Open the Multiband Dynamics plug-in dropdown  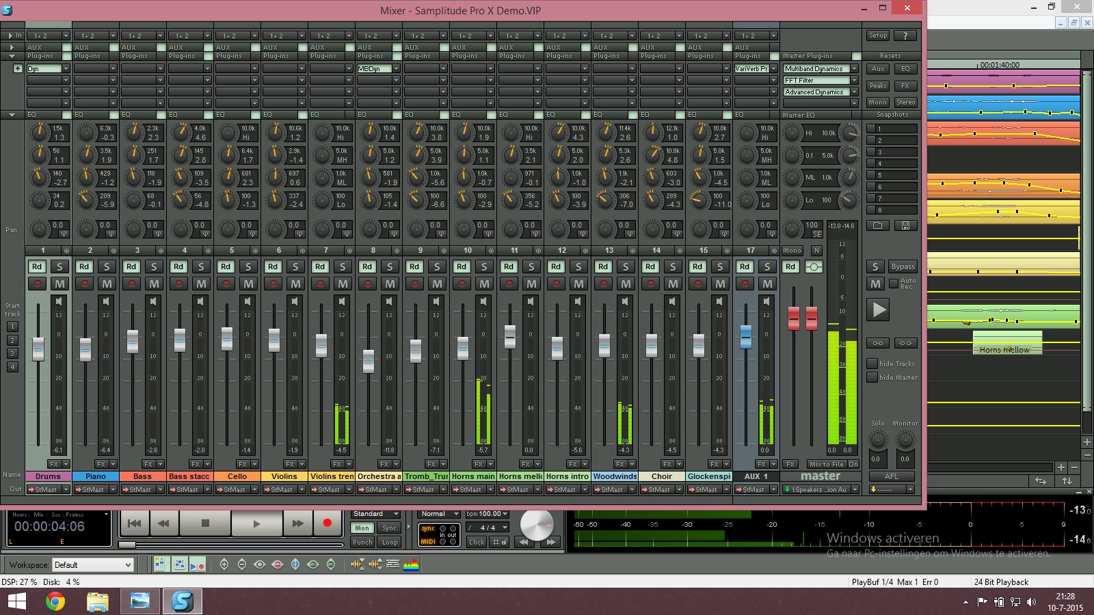tap(854, 69)
